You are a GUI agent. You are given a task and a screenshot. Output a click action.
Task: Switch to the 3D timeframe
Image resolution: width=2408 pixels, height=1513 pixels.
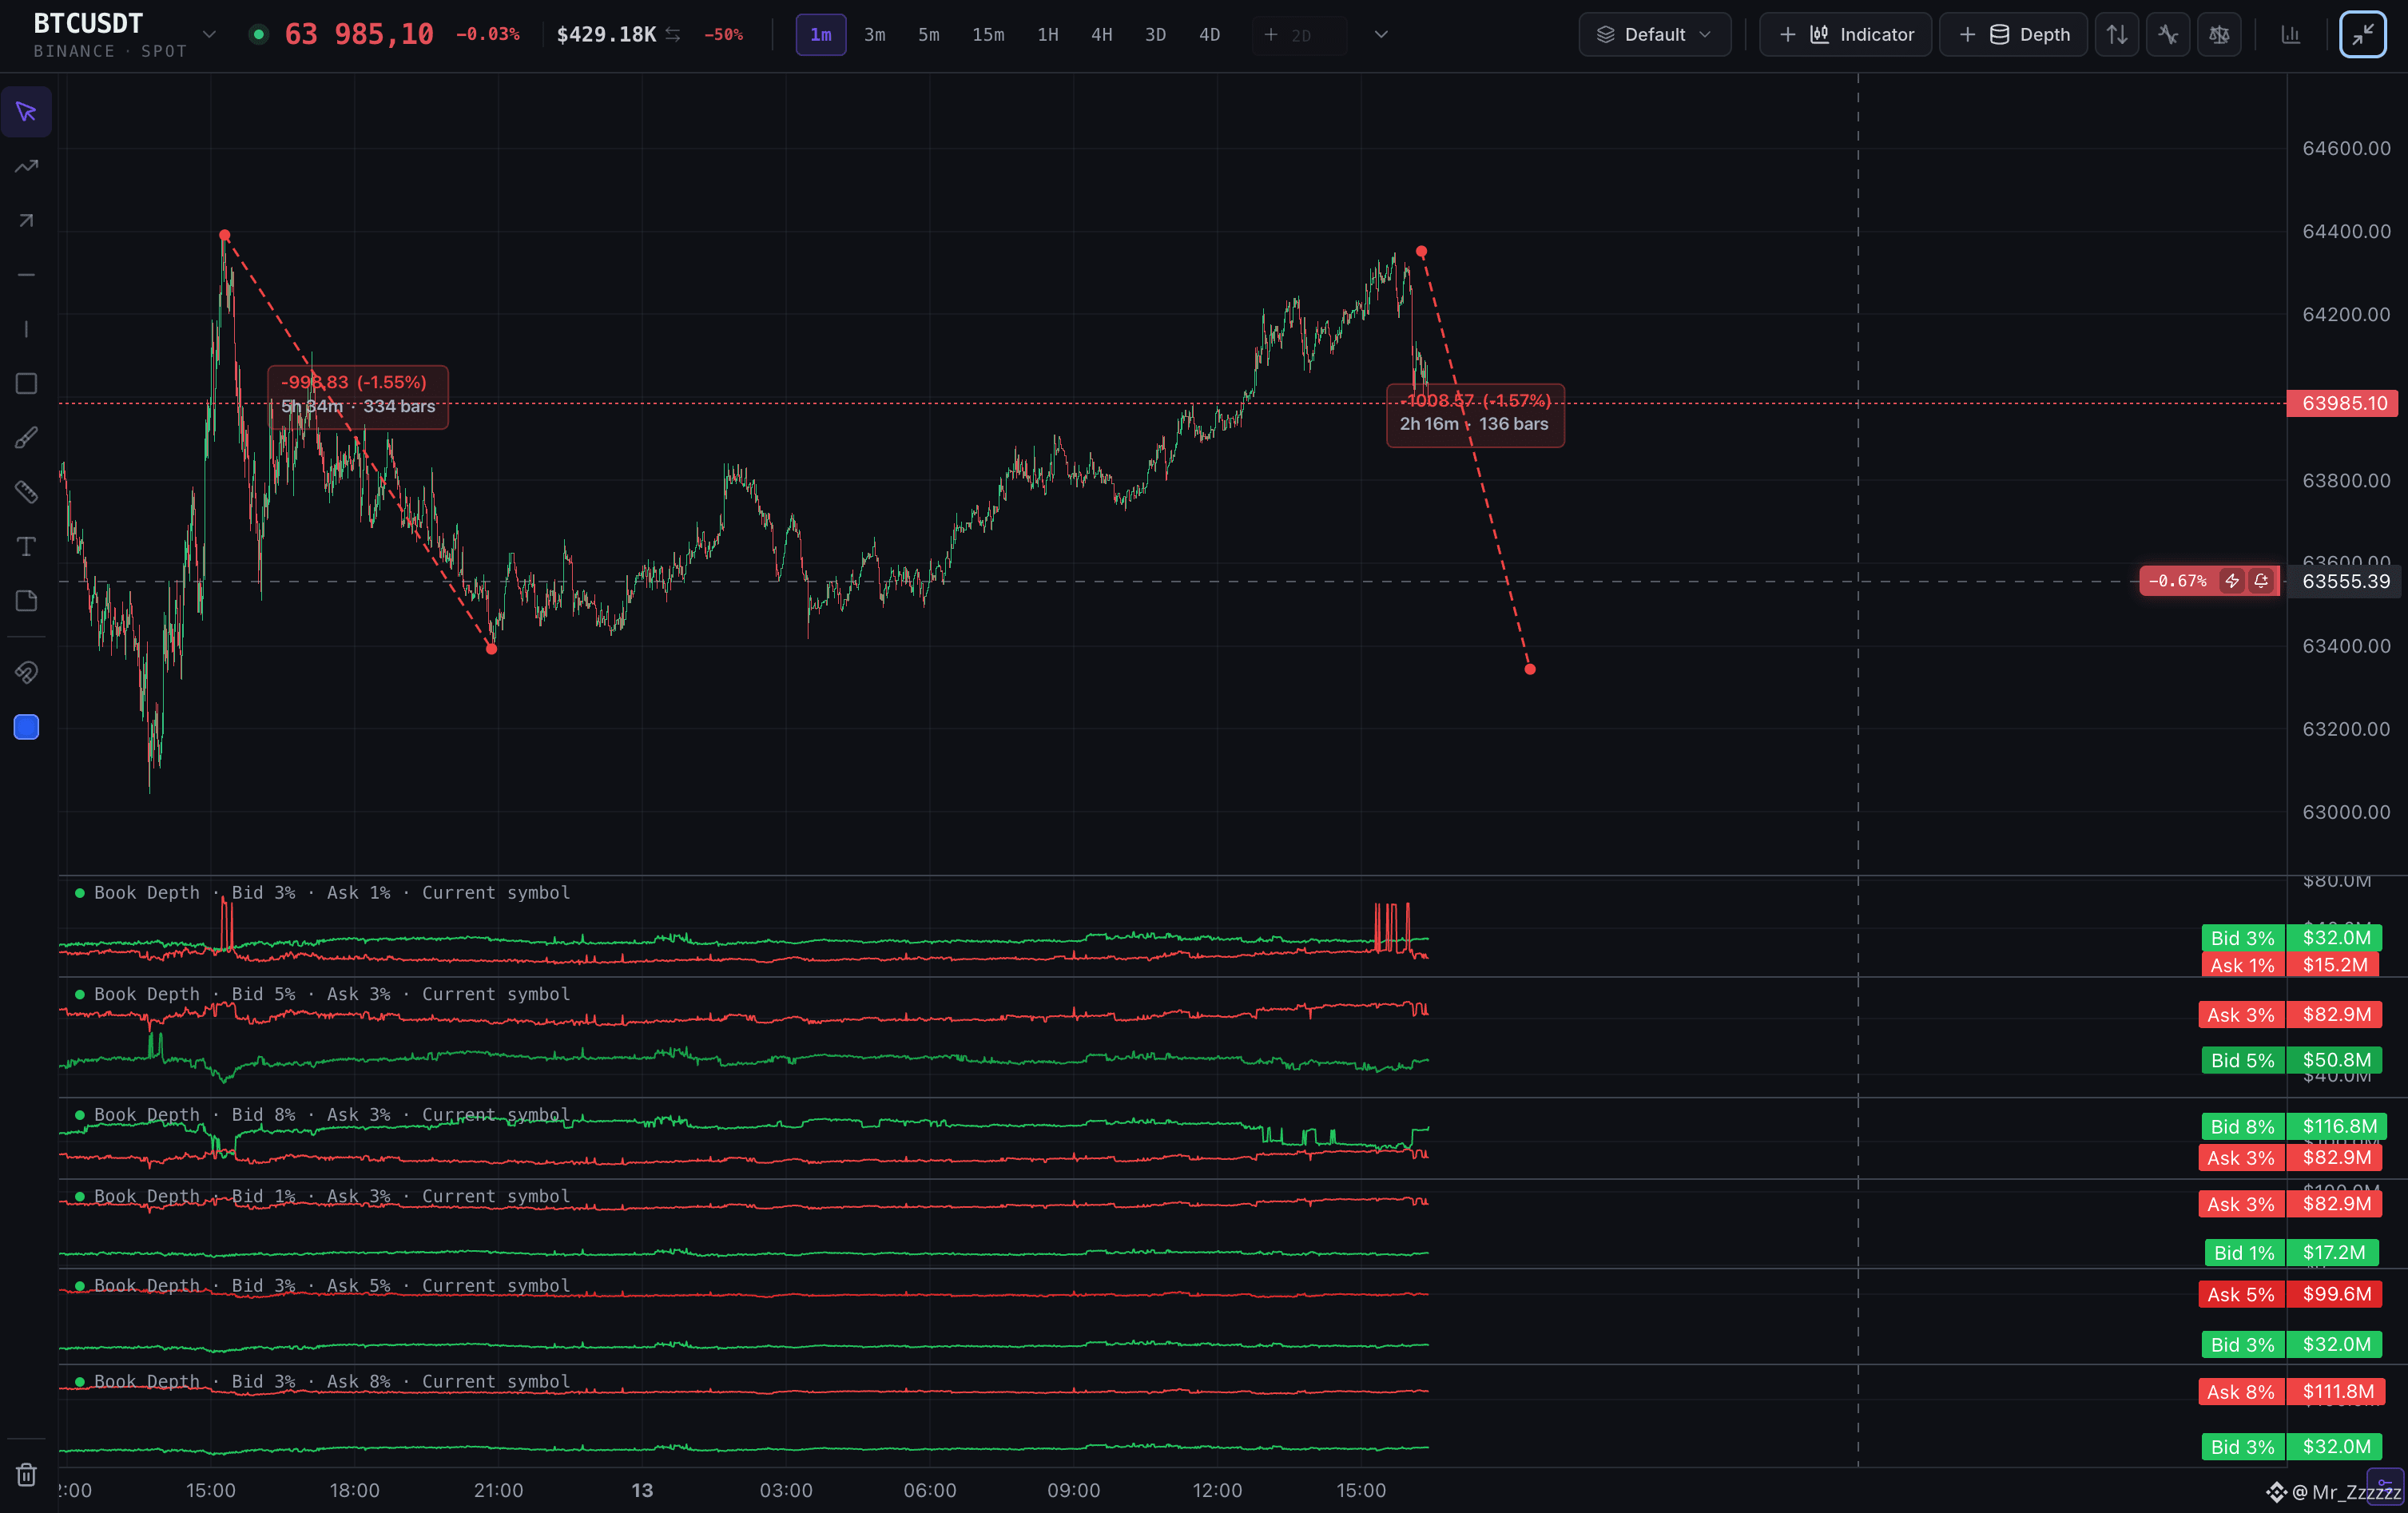pos(1156,34)
